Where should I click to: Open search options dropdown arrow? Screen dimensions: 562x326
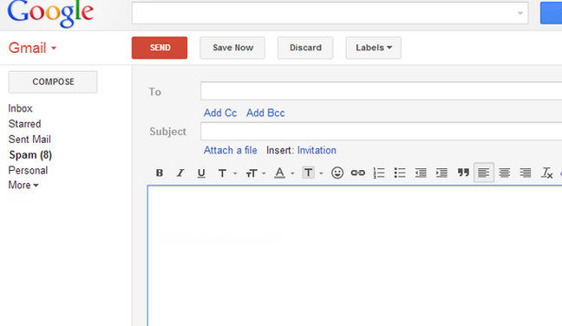pyautogui.click(x=520, y=13)
